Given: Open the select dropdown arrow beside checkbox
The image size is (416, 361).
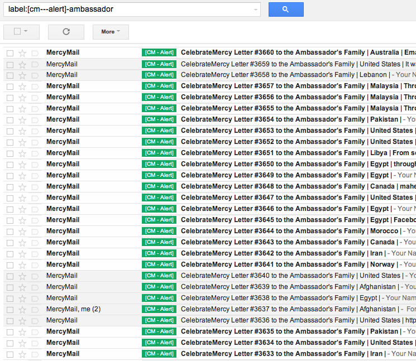Looking at the screenshot, I should (x=26, y=31).
